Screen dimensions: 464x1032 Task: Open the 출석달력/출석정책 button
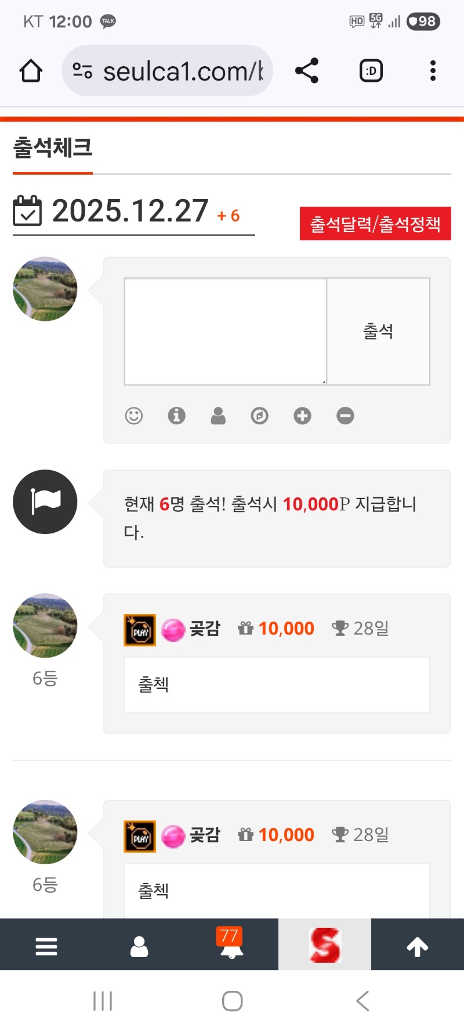click(x=375, y=223)
